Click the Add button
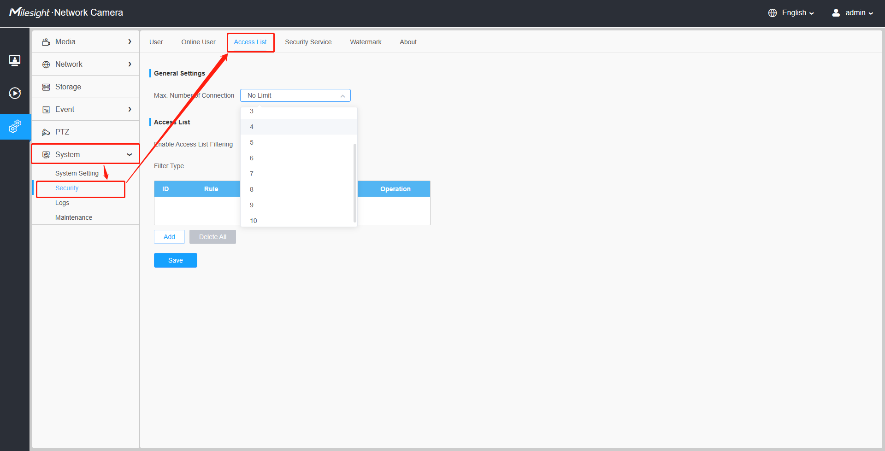The image size is (885, 451). coord(169,237)
